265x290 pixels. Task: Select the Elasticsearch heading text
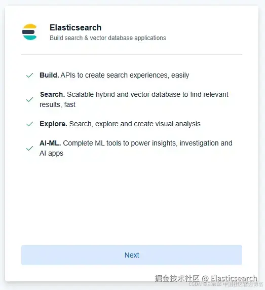pyautogui.click(x=75, y=28)
